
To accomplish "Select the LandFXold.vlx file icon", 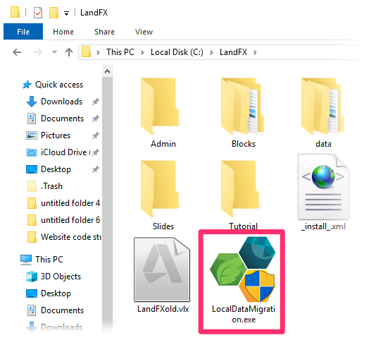I will (162, 269).
